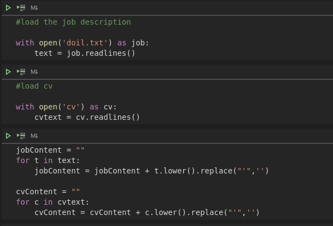
Task: Click run-by-line icon on jobContent cell
Action: point(21,136)
